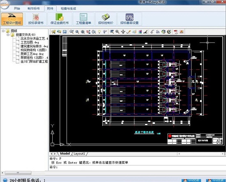
Task: Click the Model drawing tab
Action: tap(65, 154)
